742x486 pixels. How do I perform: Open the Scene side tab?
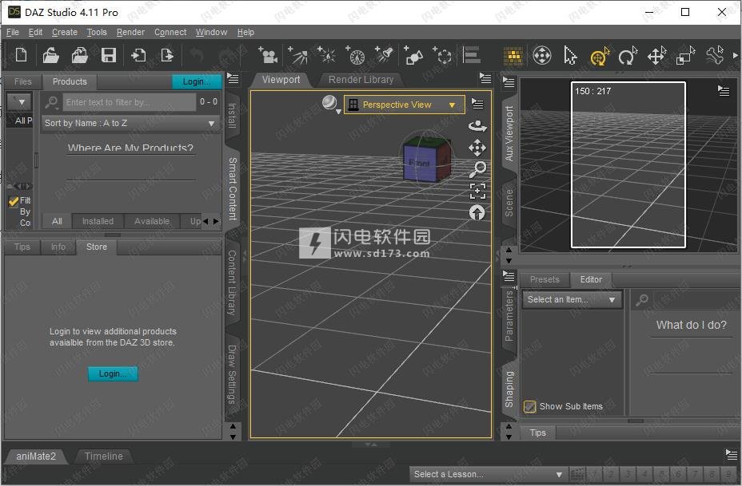pyautogui.click(x=509, y=203)
